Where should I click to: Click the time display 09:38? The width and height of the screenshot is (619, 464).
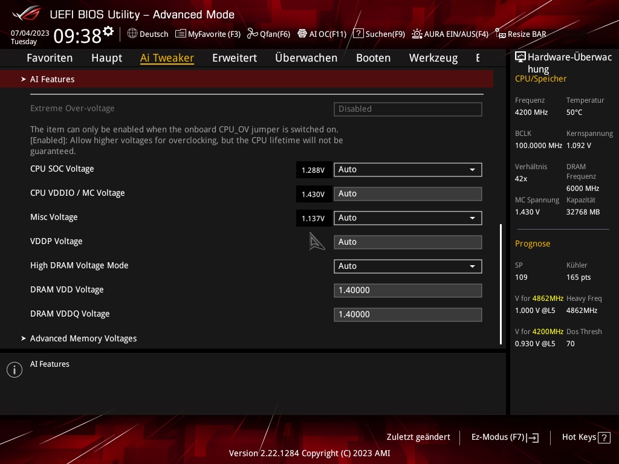click(77, 36)
